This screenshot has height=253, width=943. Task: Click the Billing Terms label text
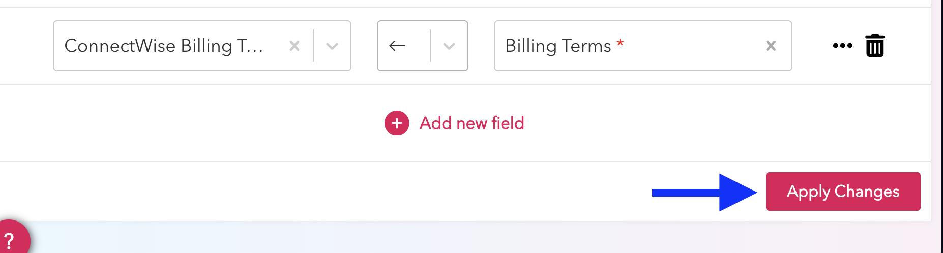point(558,46)
